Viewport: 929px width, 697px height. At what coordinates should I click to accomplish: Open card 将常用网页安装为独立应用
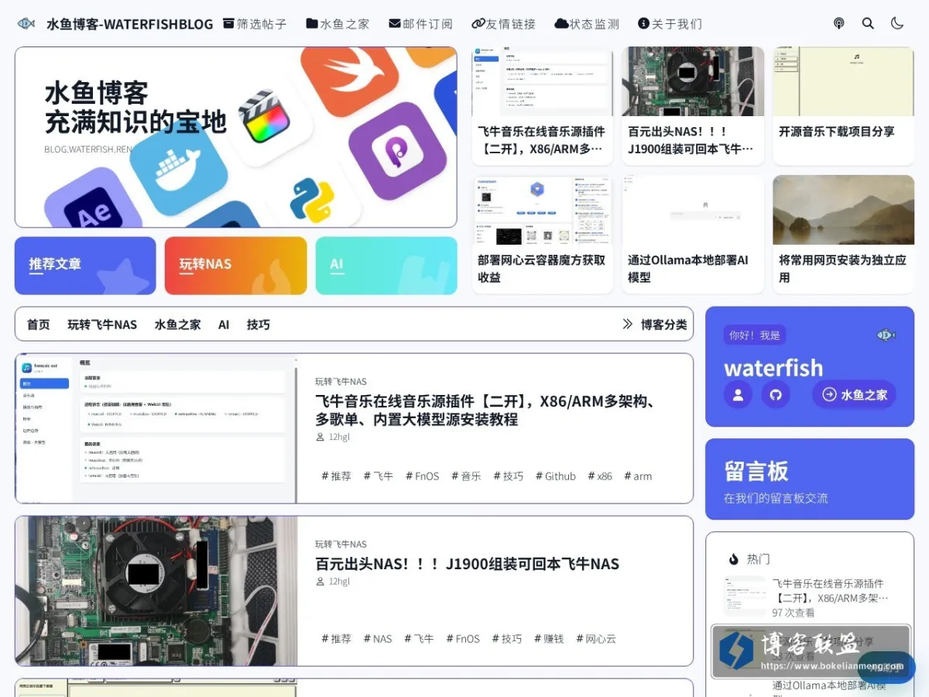click(x=843, y=234)
